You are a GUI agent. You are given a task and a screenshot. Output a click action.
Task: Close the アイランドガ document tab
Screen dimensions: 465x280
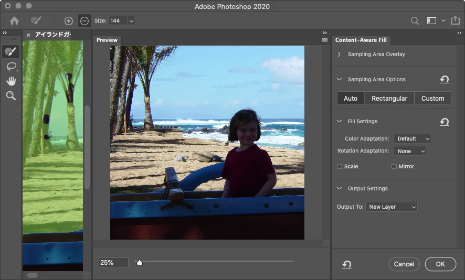pos(28,35)
